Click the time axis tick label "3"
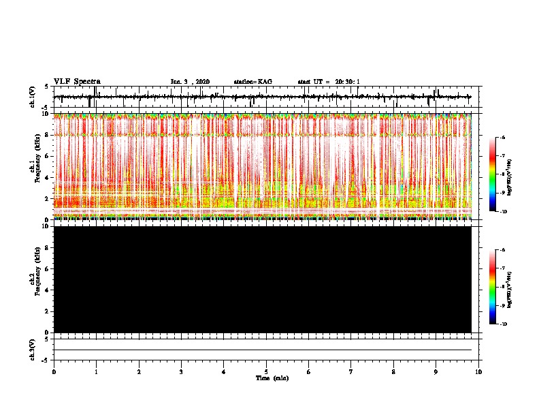539x417 pixels. pos(181,372)
